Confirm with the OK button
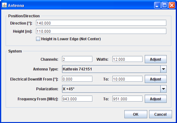The image size is (177, 123). pos(136,114)
